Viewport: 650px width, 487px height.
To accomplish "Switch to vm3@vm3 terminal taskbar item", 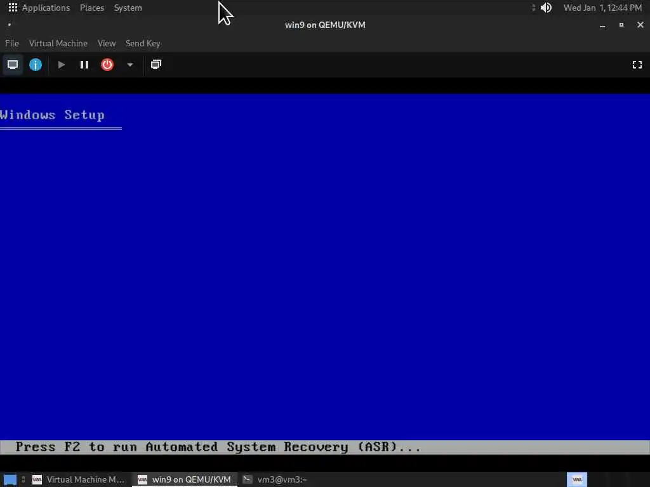I will [275, 479].
